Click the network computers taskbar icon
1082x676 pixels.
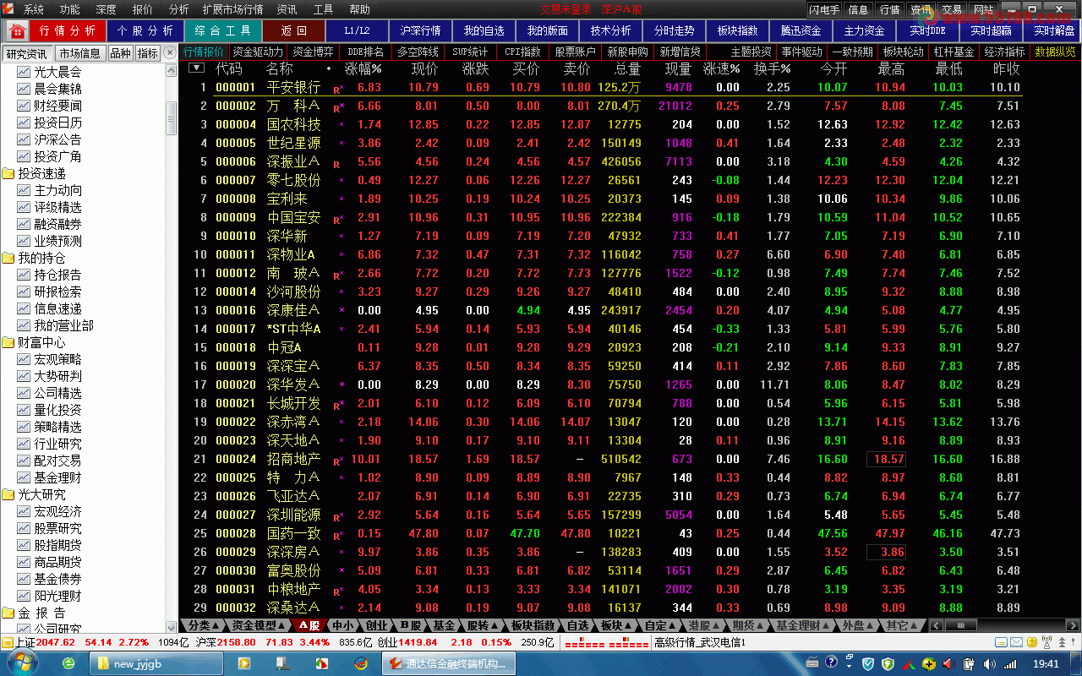point(283,663)
